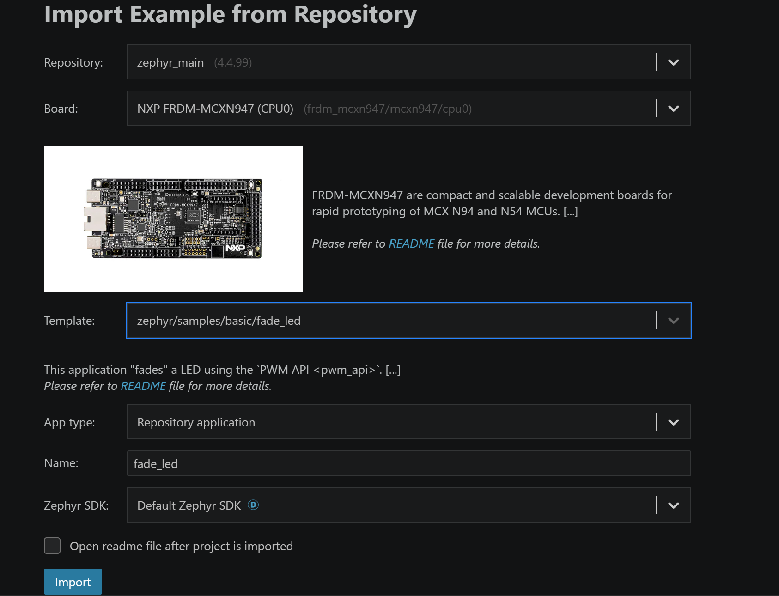
Task: Click the 'App type:' label
Action: pos(69,422)
